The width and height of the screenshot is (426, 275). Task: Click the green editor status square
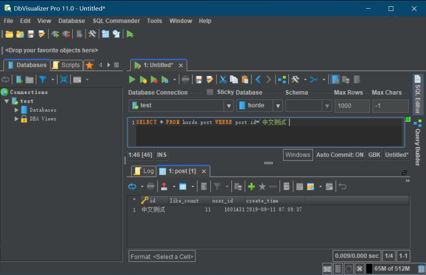[x=408, y=119]
